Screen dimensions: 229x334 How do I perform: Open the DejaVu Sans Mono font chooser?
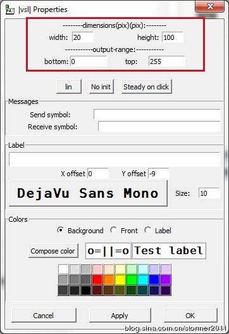(x=88, y=193)
